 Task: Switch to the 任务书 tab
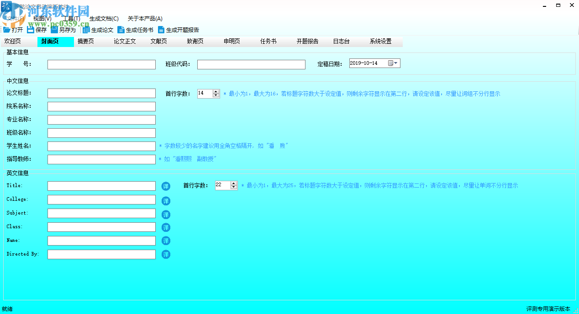coord(274,42)
